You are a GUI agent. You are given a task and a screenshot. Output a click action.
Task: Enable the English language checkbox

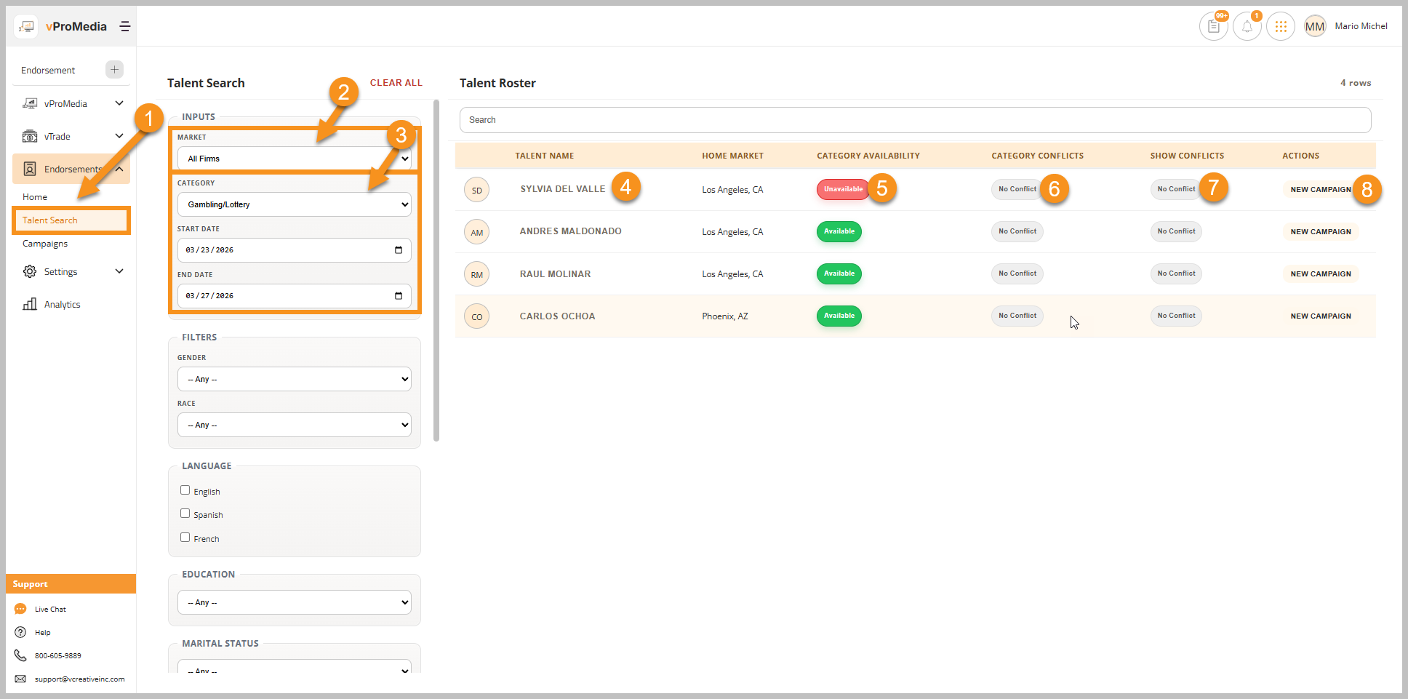[x=185, y=490]
